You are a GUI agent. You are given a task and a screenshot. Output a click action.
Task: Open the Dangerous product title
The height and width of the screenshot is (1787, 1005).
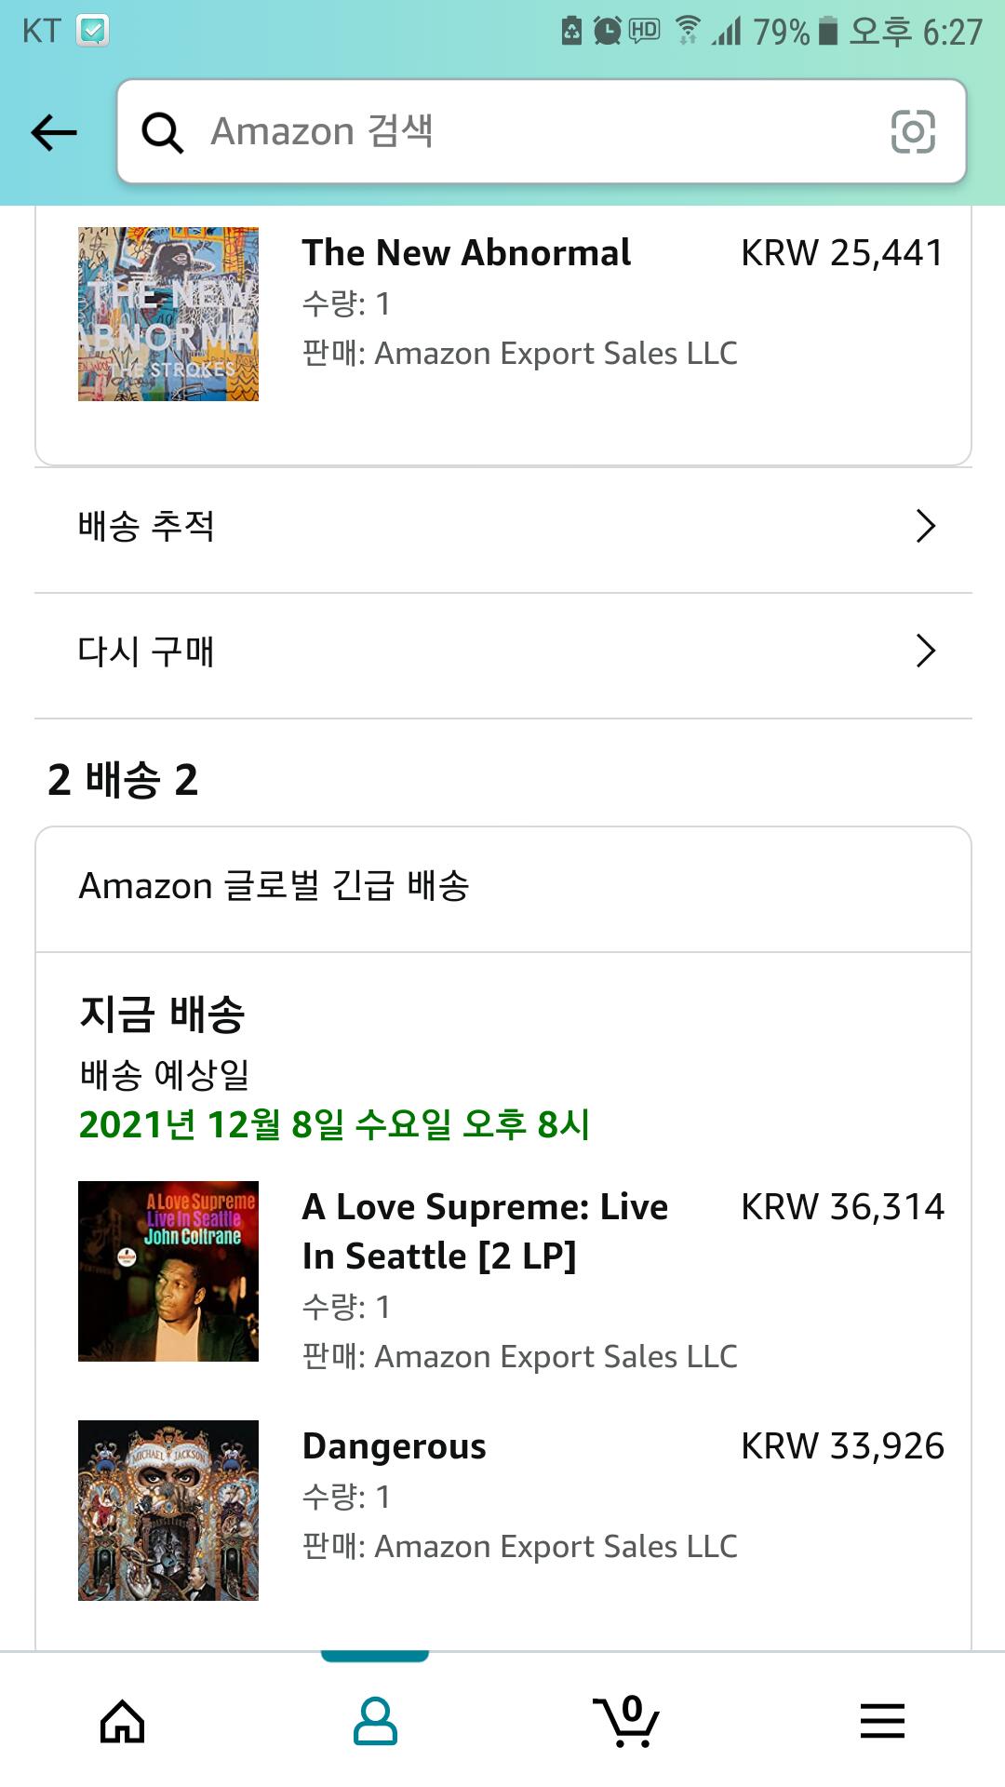pyautogui.click(x=395, y=1446)
